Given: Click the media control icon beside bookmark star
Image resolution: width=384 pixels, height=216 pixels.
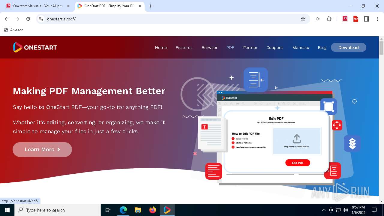Looking at the screenshot, I should [x=318, y=19].
